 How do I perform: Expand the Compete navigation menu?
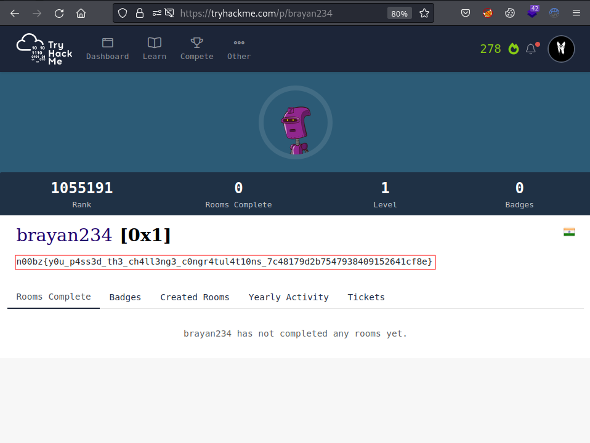(x=197, y=49)
